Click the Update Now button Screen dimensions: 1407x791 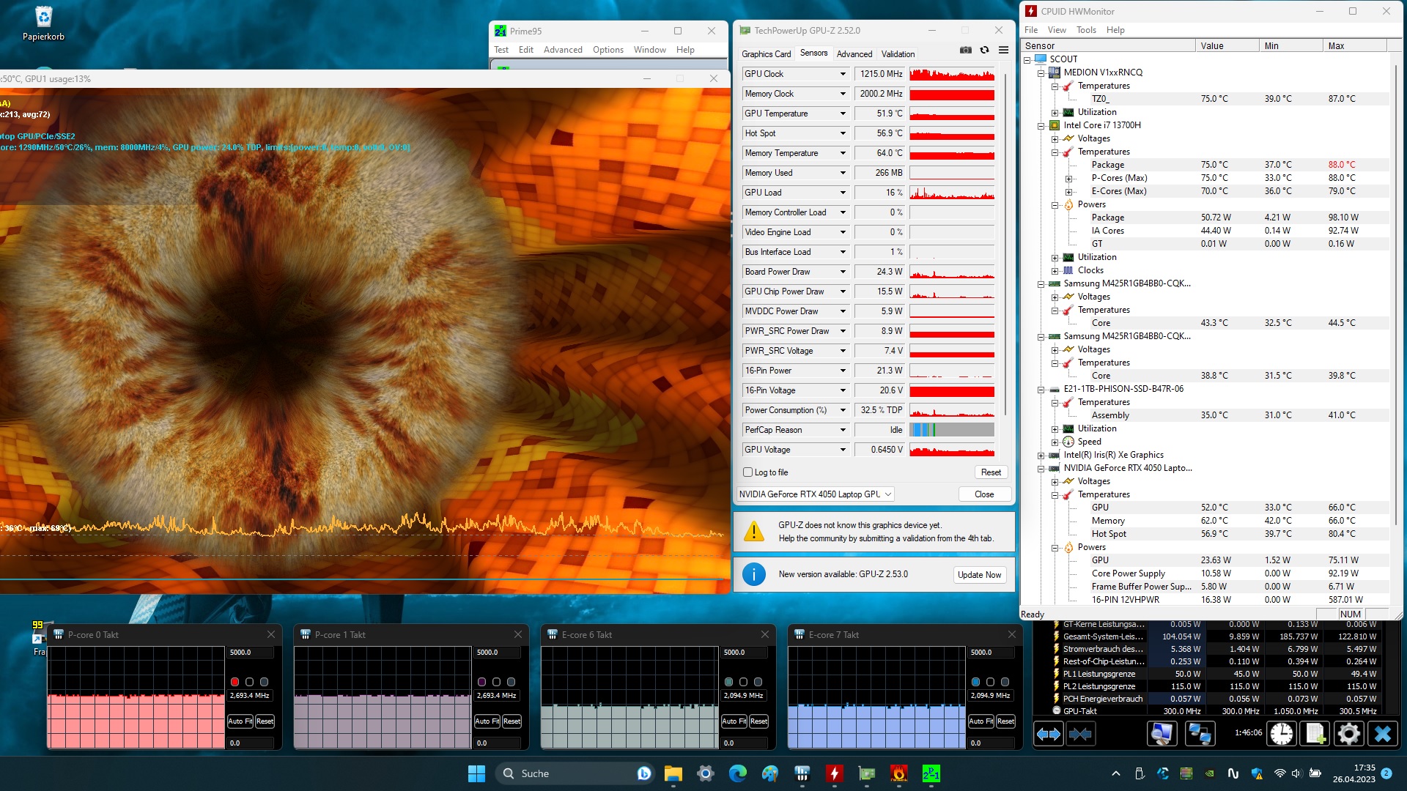[979, 575]
